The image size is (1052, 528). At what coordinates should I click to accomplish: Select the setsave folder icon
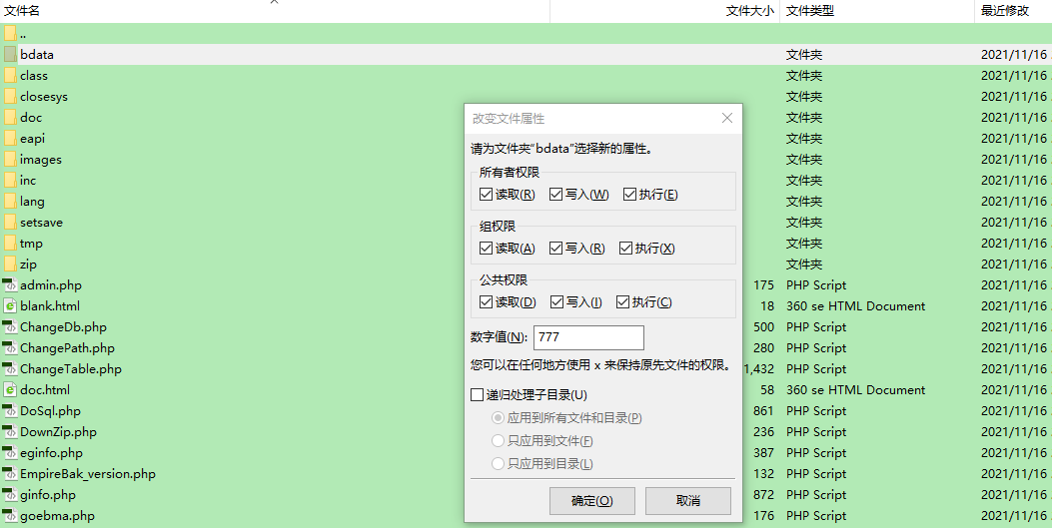(x=10, y=222)
